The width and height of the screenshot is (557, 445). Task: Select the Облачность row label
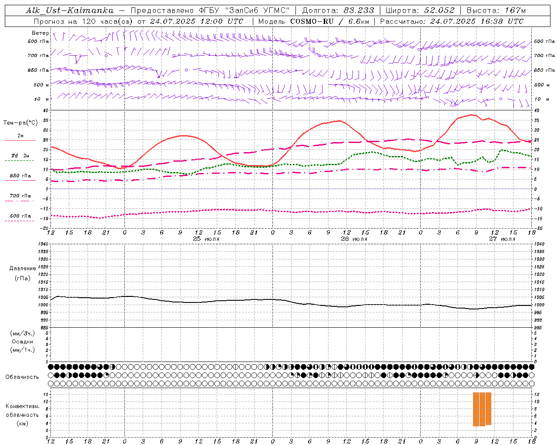click(x=22, y=377)
